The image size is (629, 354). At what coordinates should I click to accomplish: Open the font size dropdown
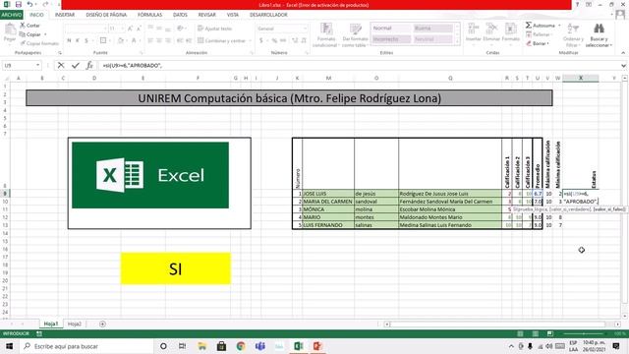click(122, 29)
